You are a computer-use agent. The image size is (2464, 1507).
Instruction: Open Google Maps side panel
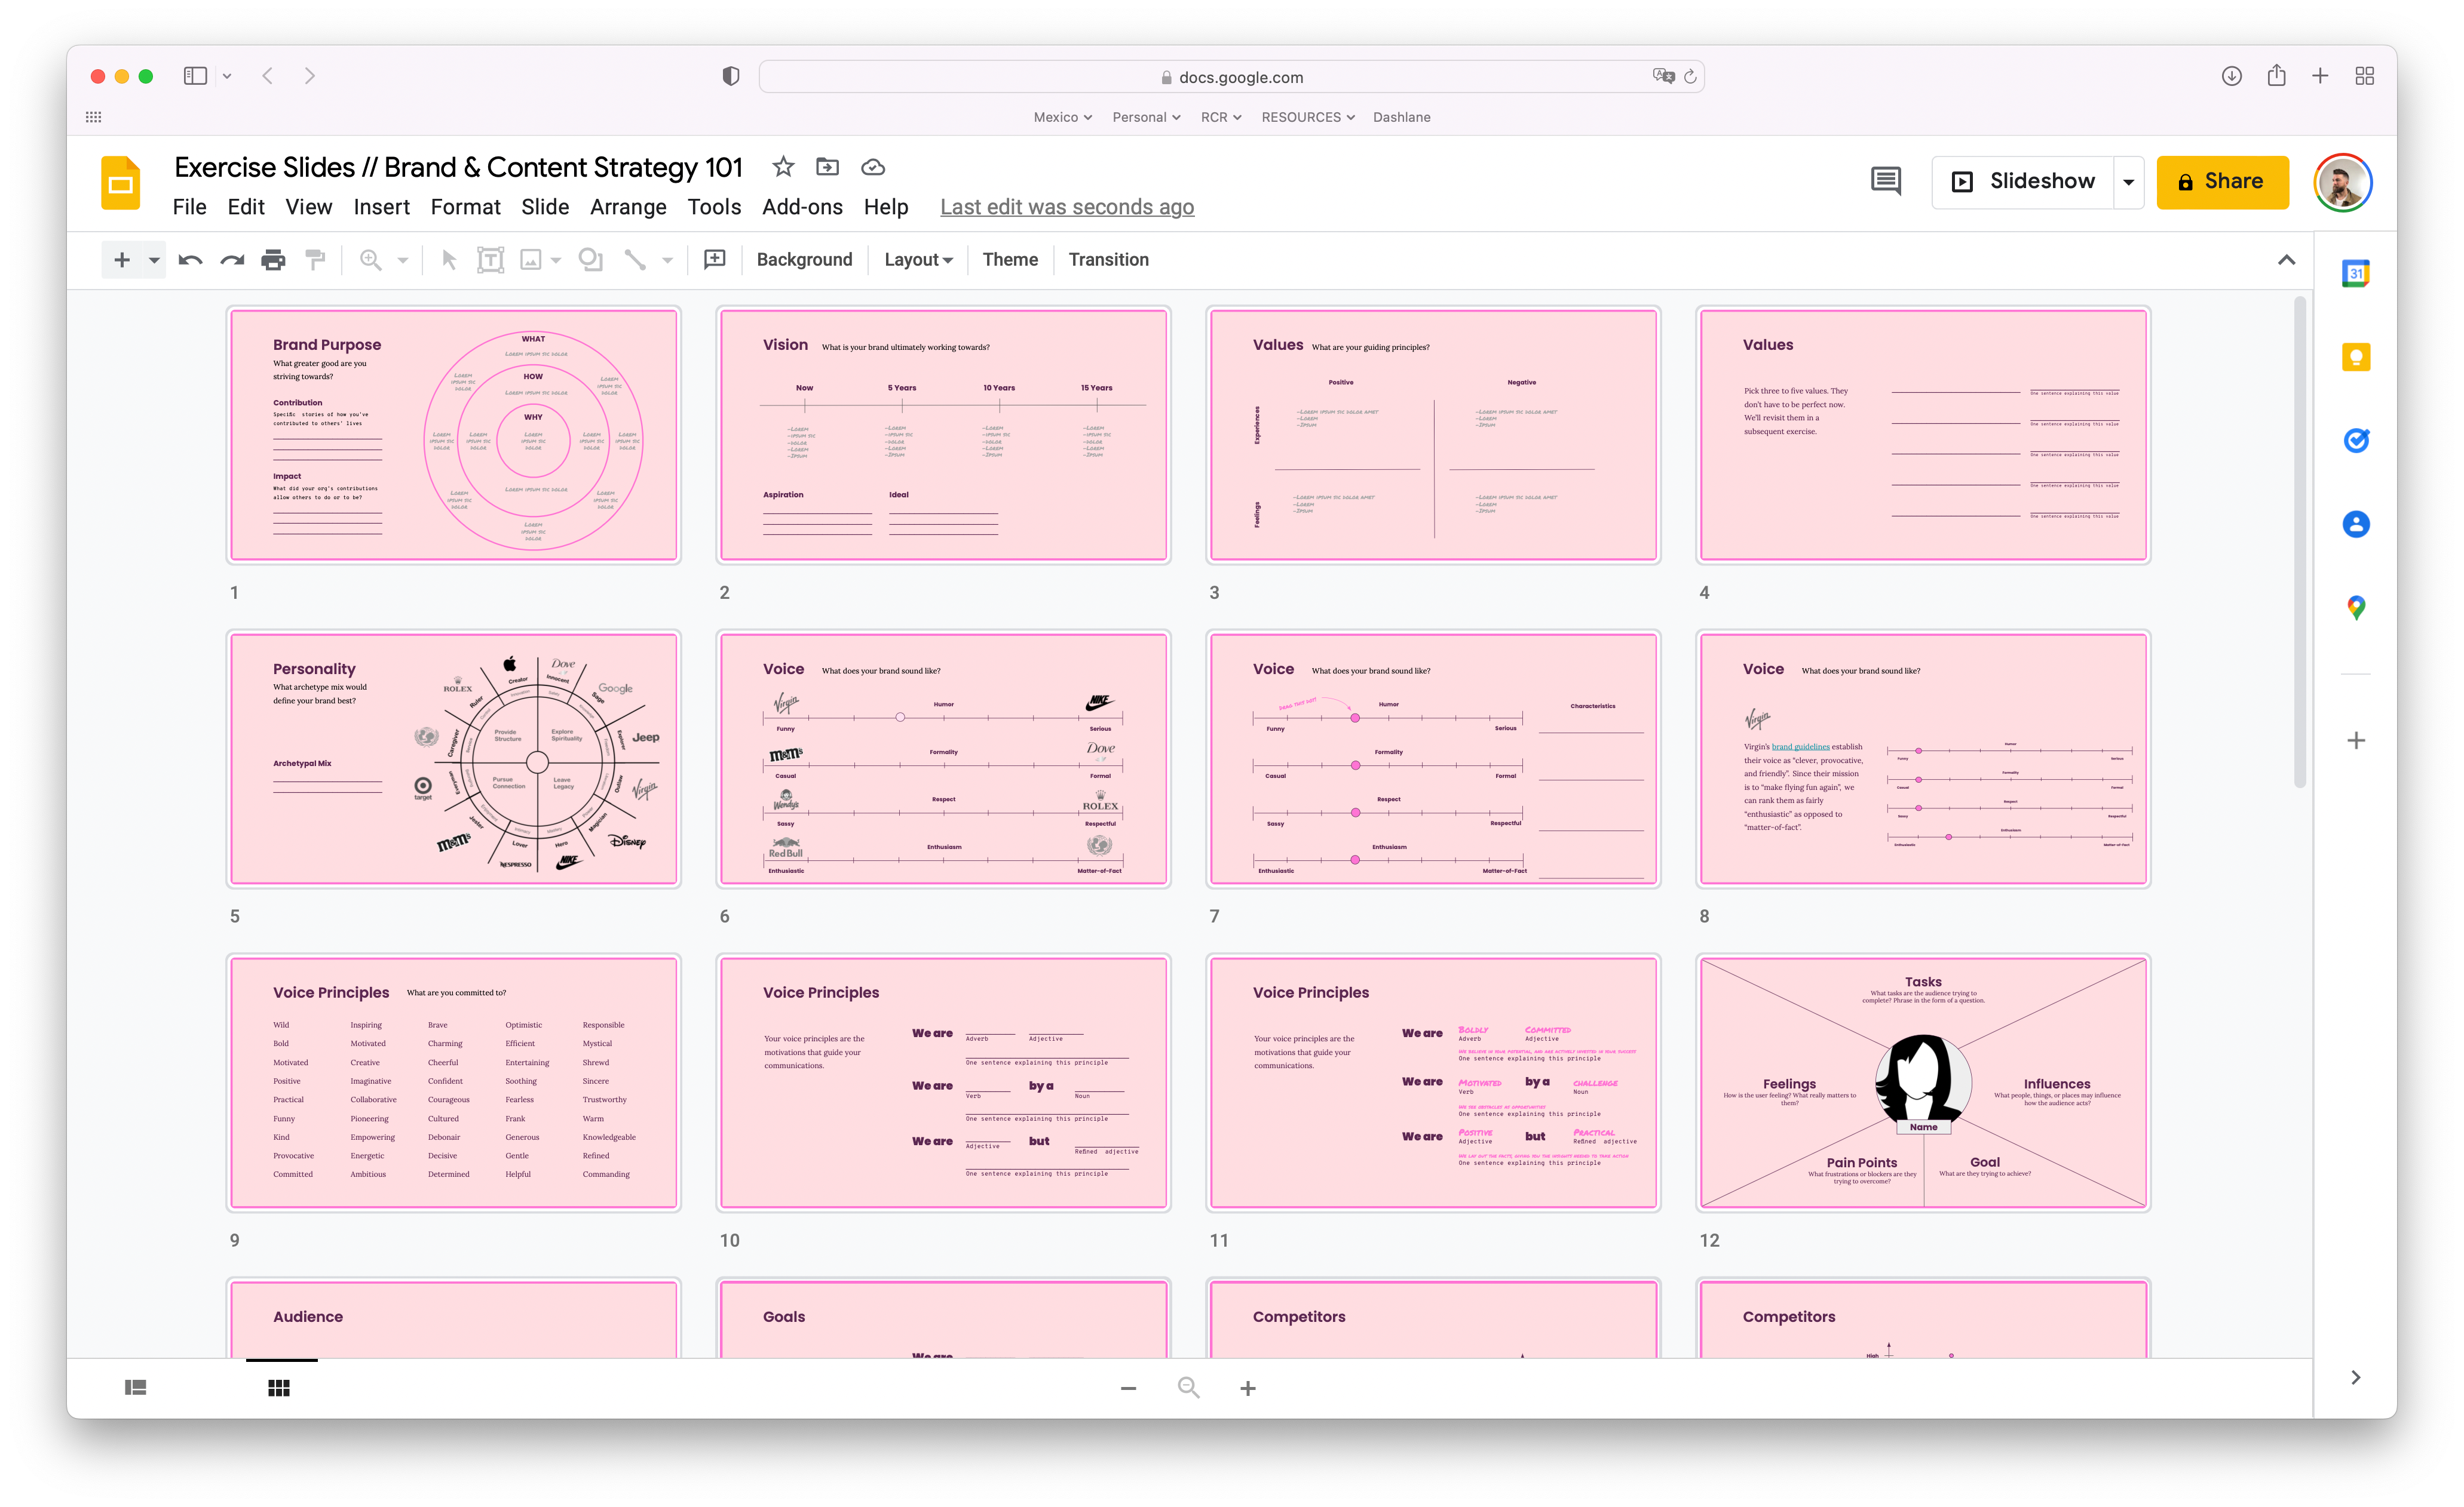(x=2355, y=608)
